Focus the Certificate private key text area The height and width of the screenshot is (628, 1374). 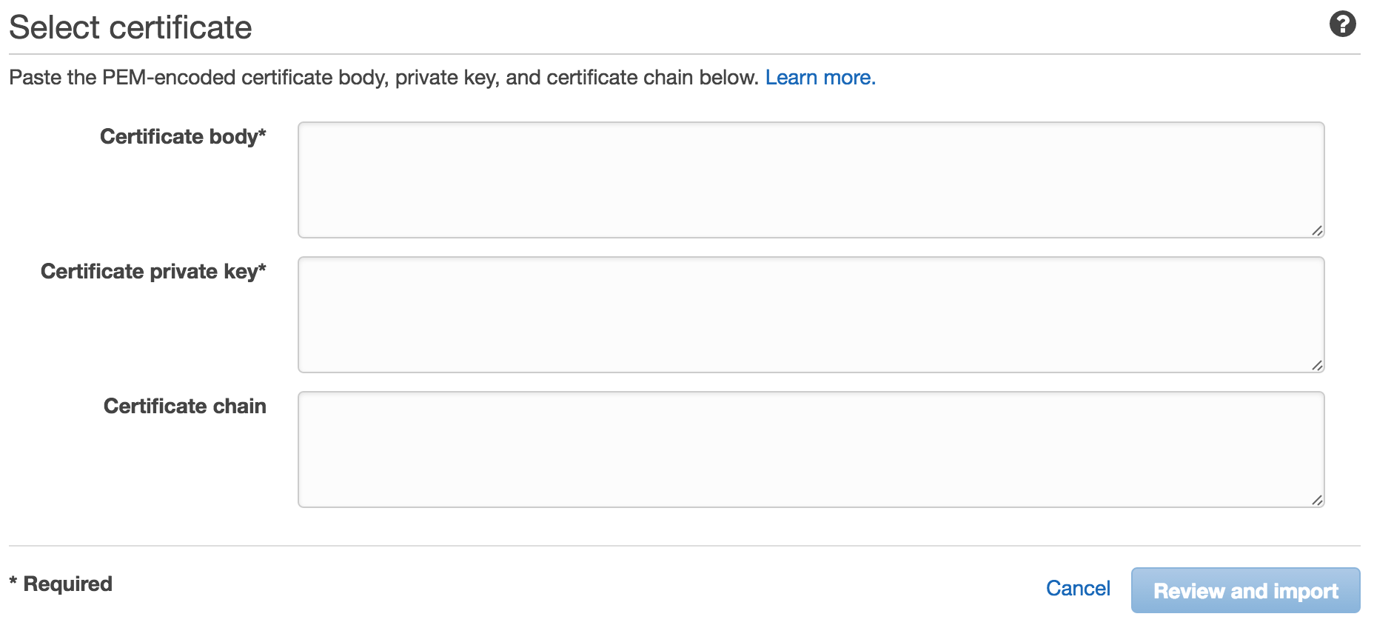811,315
